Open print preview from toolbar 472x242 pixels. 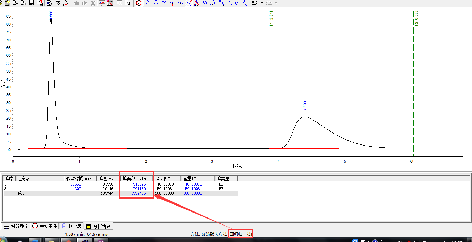pyautogui.click(x=49, y=3)
